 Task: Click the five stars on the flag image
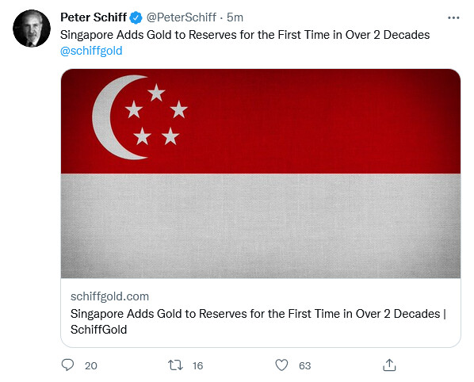[x=156, y=114]
